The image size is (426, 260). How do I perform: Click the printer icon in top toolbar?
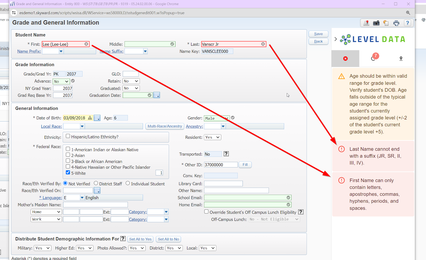[x=396, y=23]
